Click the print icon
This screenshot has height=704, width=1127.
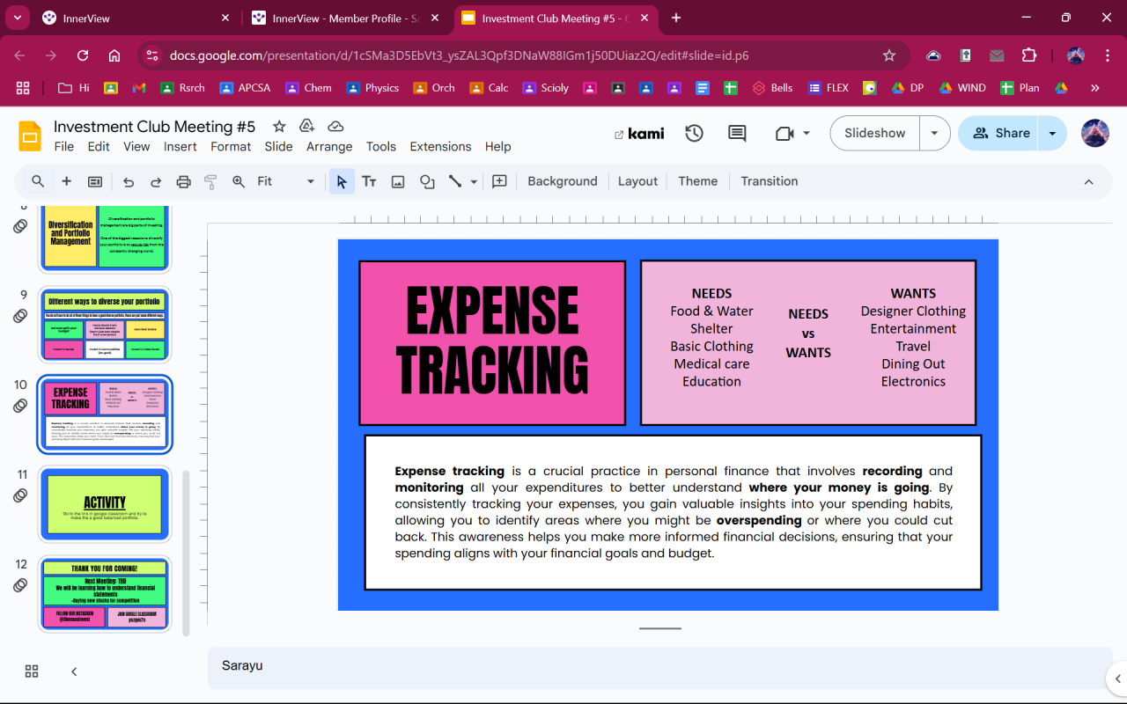pos(183,182)
